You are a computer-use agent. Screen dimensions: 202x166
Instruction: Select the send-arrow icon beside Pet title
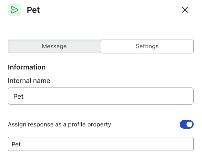[x=14, y=10]
